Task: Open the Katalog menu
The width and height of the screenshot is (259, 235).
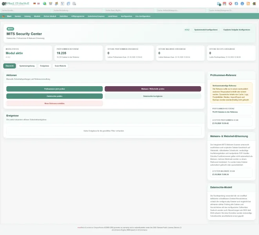Action: click(27, 16)
